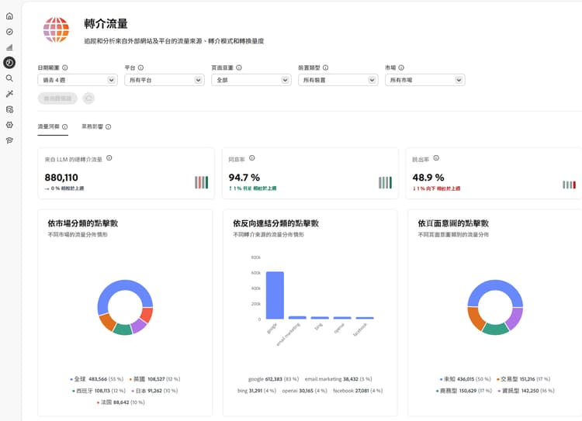Click legend entry email marketing 38,432
Viewport: 582px width, 421px height.
tap(338, 379)
